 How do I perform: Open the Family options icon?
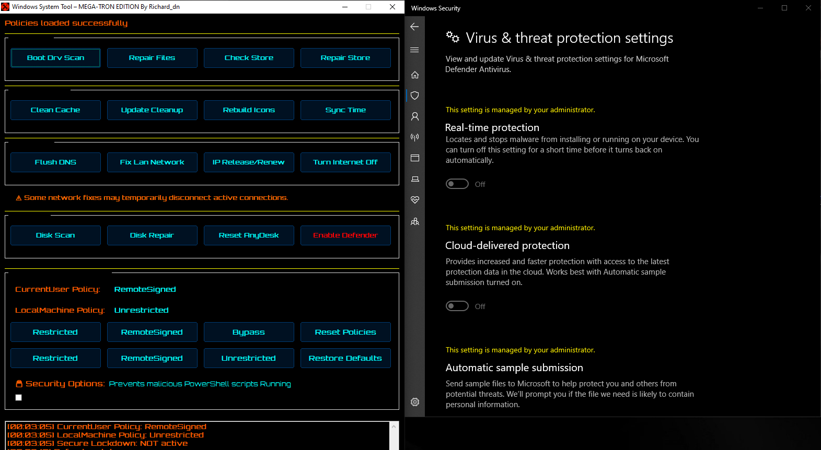(x=415, y=221)
